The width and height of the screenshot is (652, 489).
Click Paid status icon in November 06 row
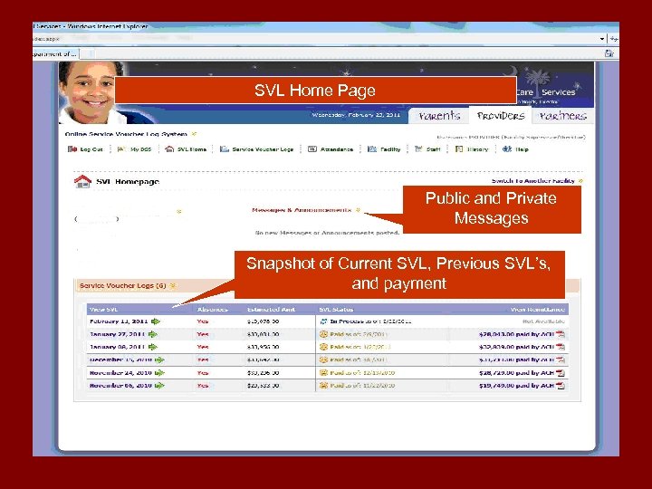(x=323, y=386)
